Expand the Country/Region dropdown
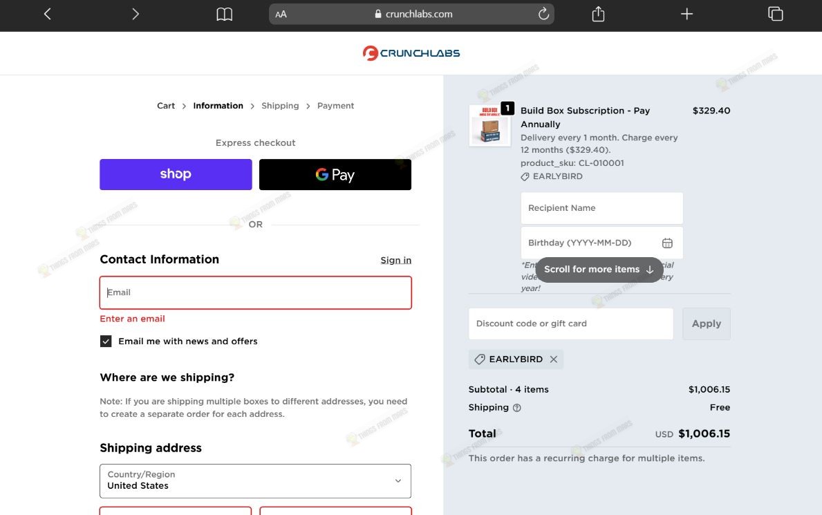The image size is (822, 515). tap(255, 481)
